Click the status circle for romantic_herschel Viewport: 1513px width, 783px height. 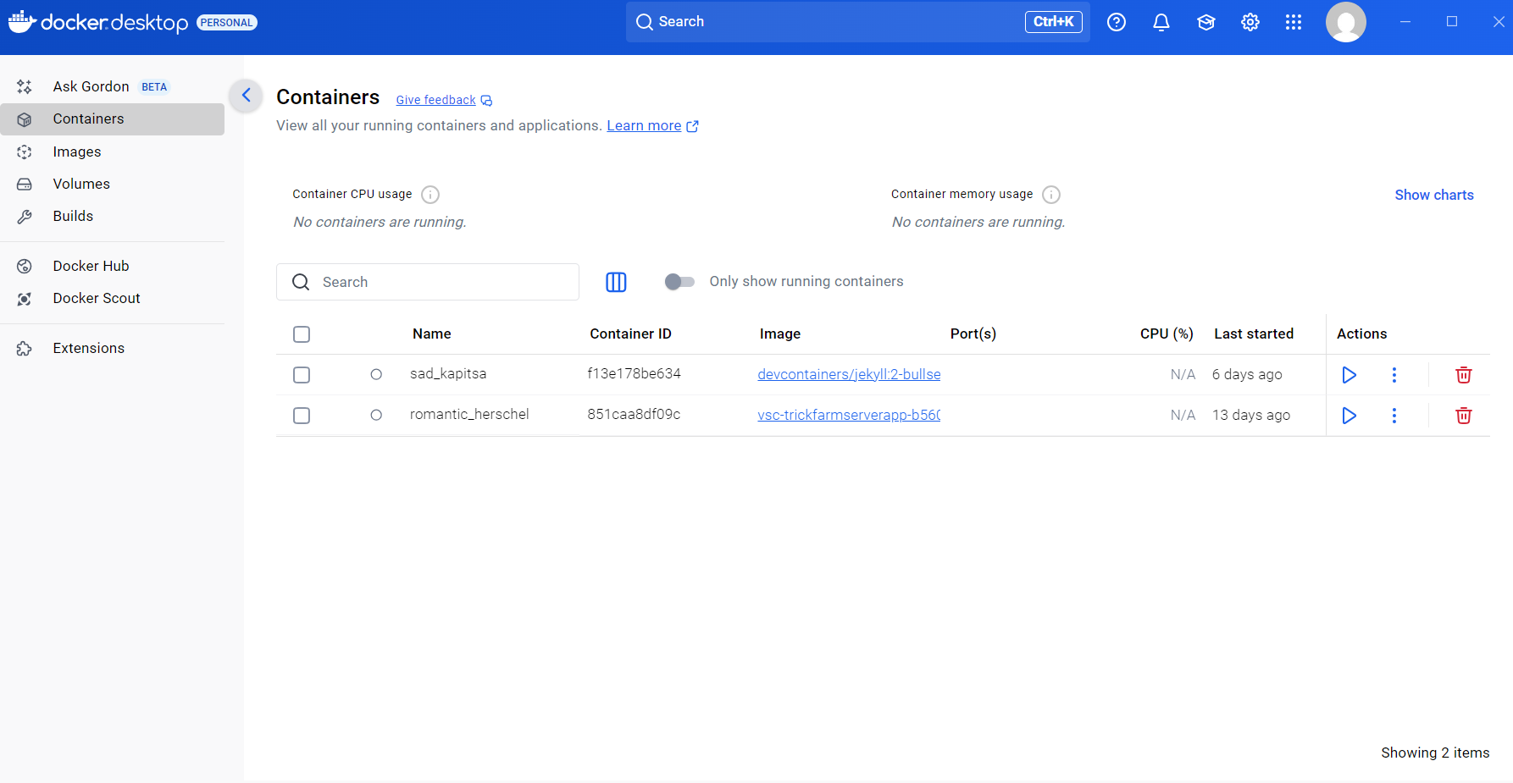[376, 415]
